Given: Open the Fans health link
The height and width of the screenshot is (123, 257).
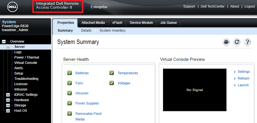Looking at the screenshot, I should coord(79,83).
